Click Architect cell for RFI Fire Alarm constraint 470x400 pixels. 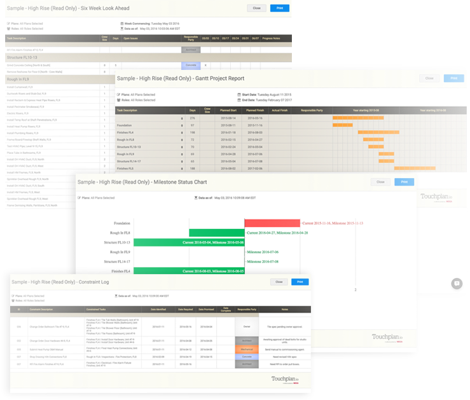tap(247, 364)
